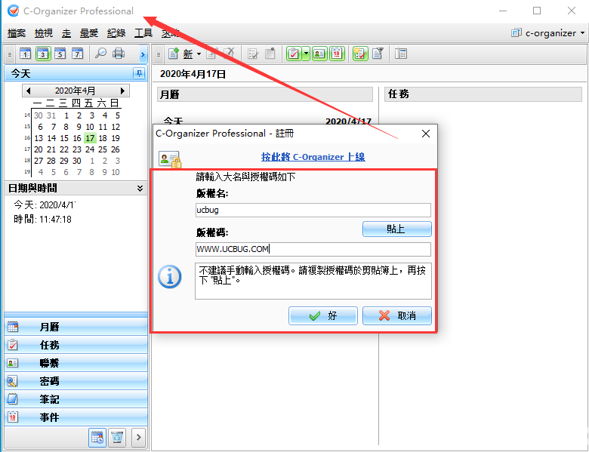Switch to 5-day calendar view
Image resolution: width=589 pixels, height=452 pixels.
60,54
